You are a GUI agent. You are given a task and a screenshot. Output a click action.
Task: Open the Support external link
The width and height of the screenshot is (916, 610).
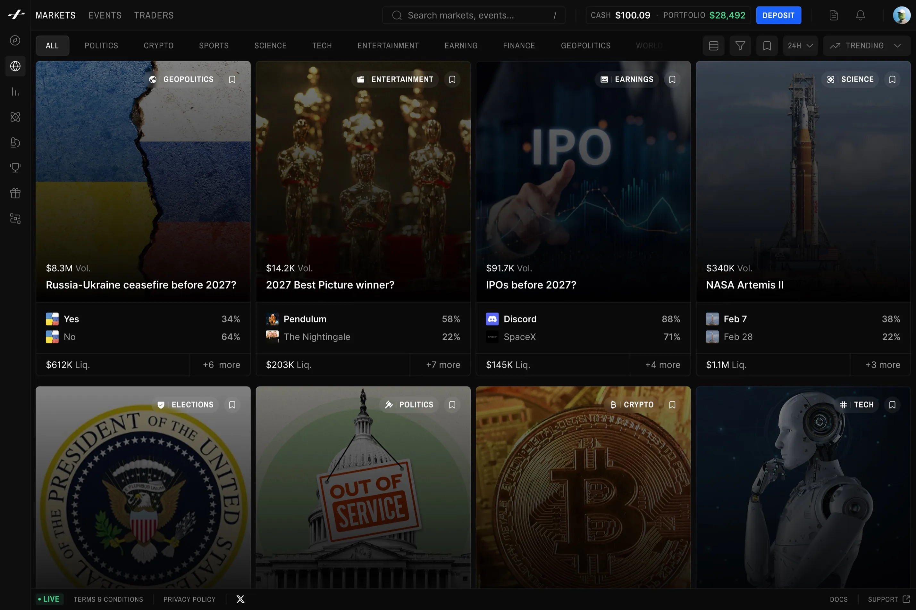[889, 599]
